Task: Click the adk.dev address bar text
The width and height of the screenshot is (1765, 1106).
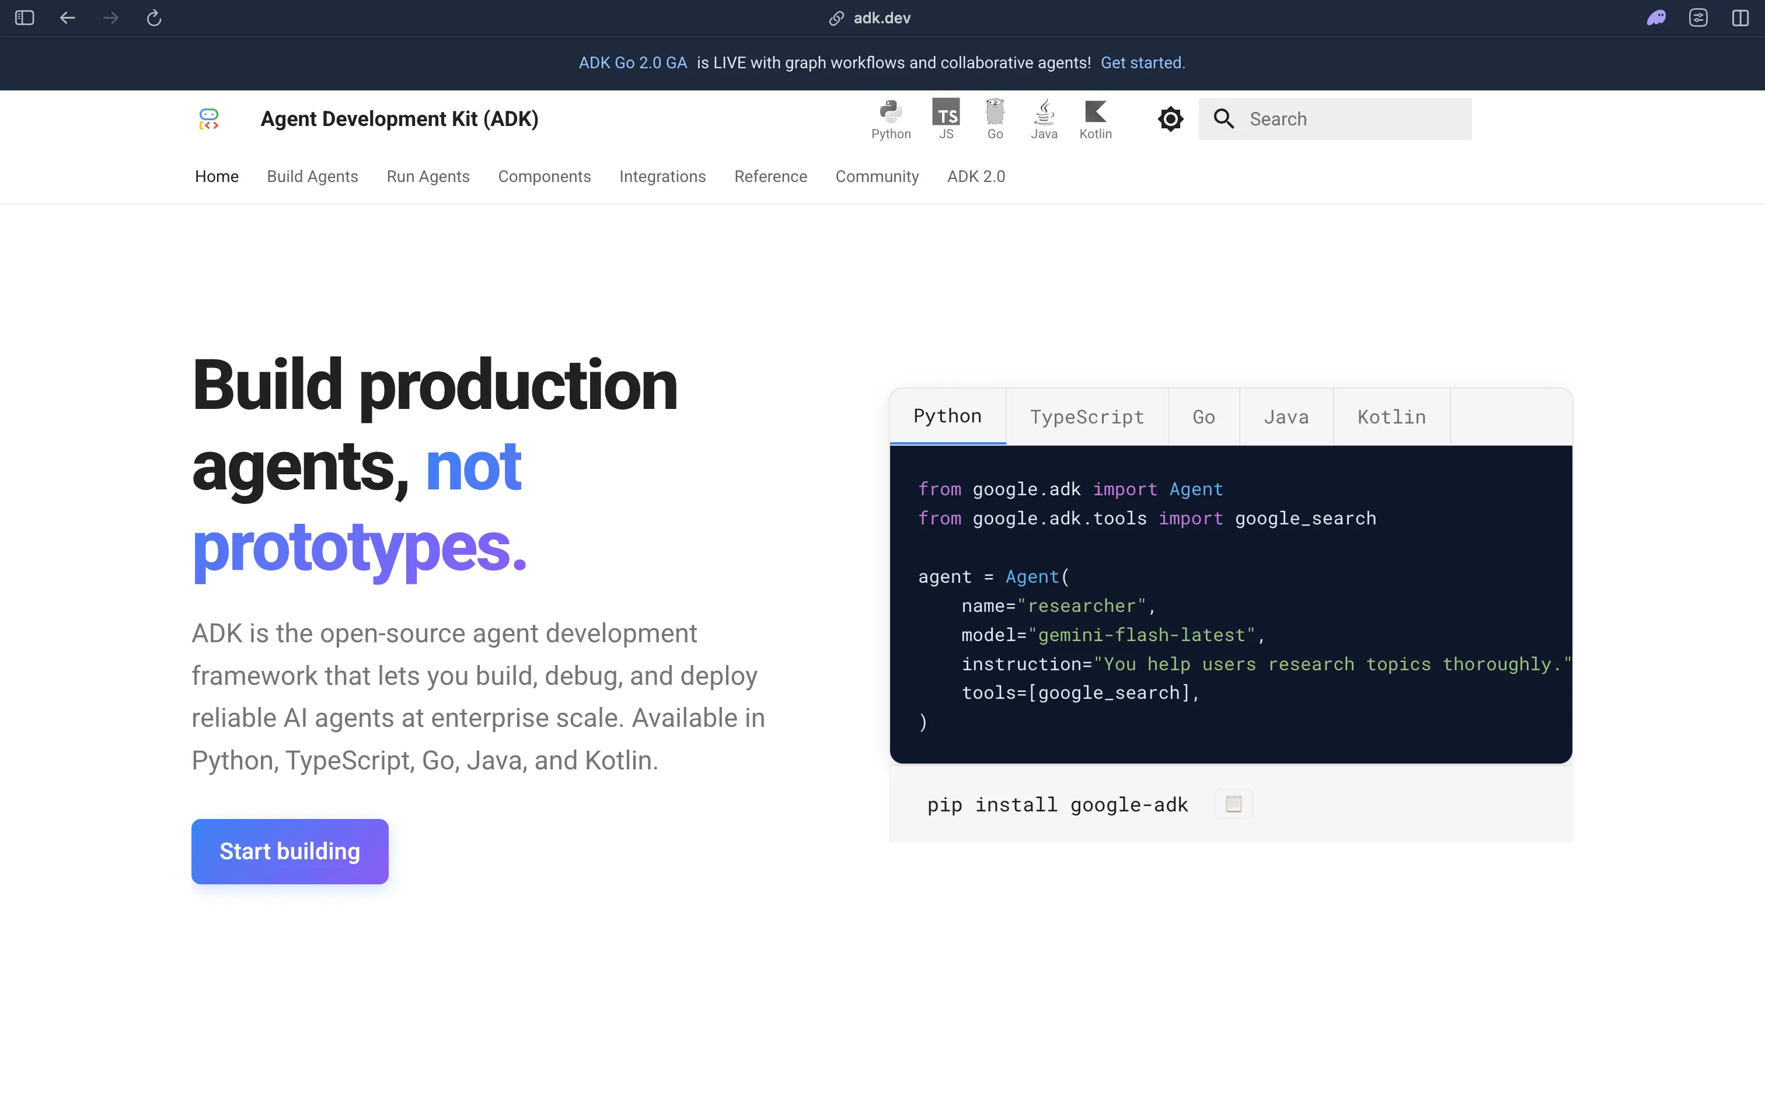Action: pos(882,18)
